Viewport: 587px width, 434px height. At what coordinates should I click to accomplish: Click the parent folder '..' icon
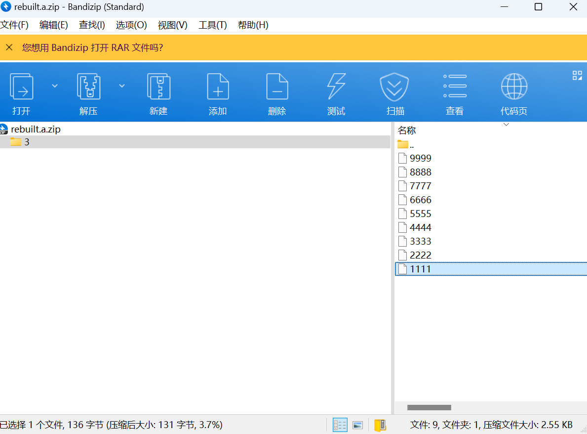point(402,144)
